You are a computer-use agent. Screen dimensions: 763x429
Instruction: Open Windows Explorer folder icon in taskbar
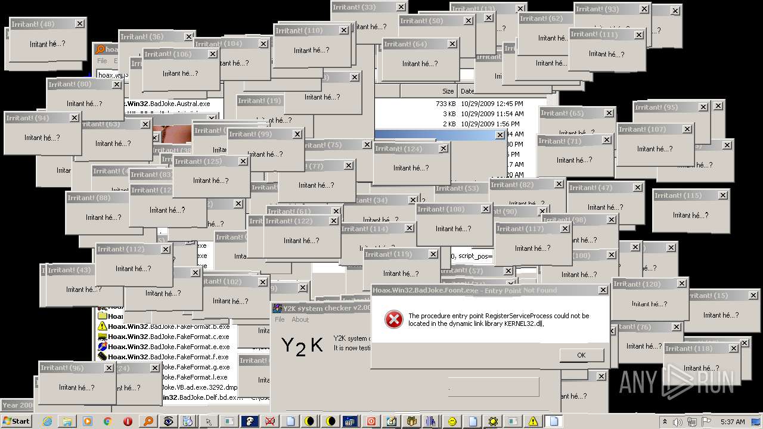click(67, 421)
